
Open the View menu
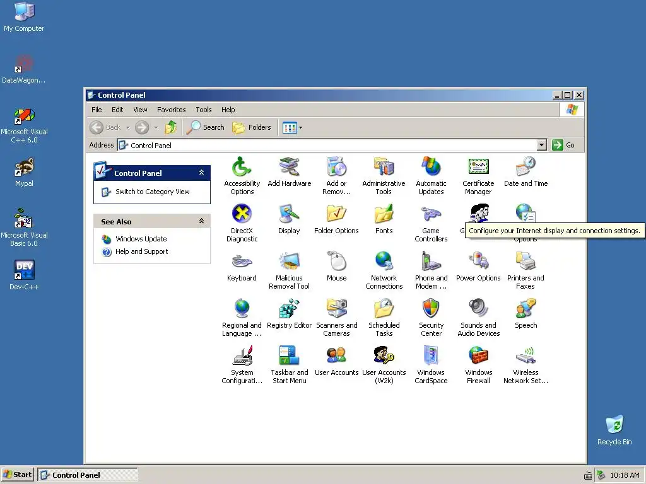point(140,110)
